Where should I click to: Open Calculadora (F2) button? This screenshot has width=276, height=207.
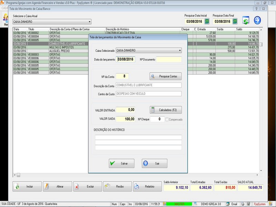pyautogui.click(x=166, y=110)
